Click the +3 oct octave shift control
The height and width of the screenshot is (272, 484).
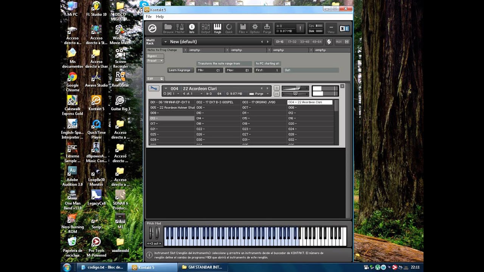pyautogui.click(x=154, y=243)
